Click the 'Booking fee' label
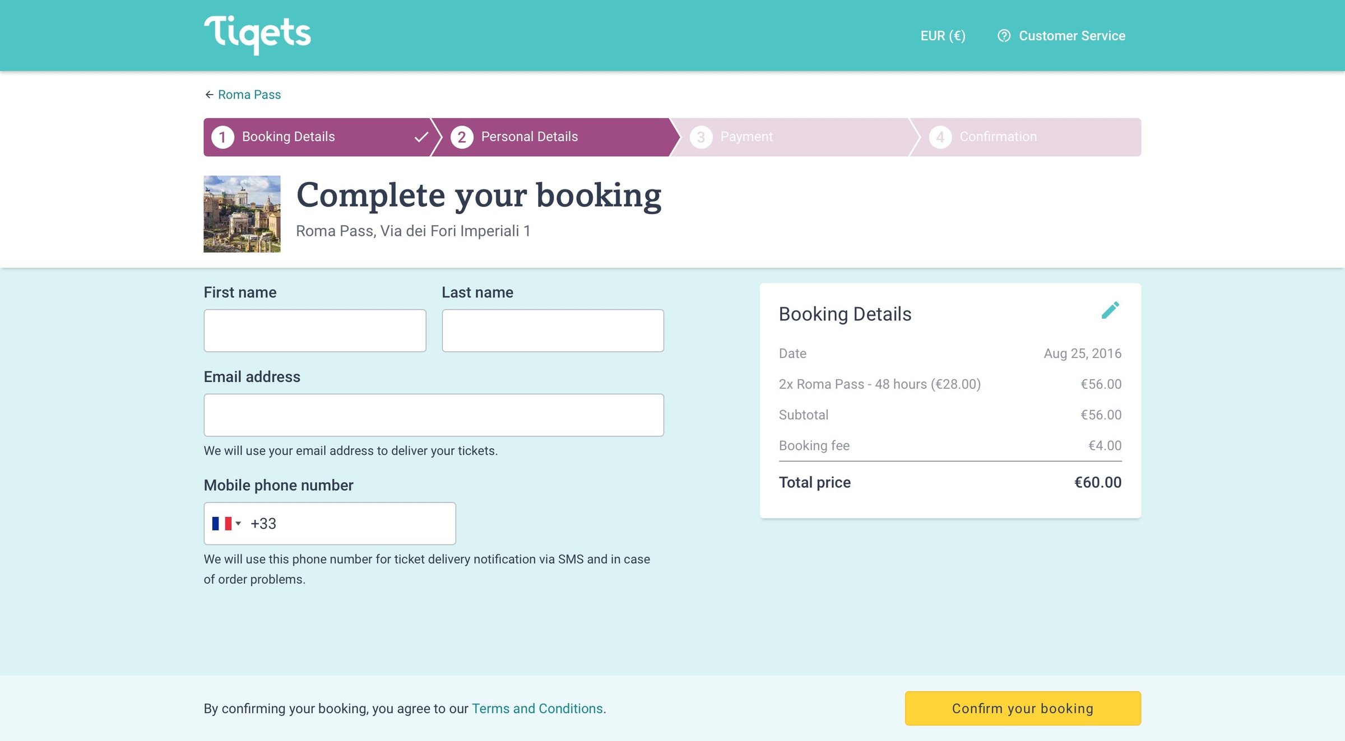 814,446
